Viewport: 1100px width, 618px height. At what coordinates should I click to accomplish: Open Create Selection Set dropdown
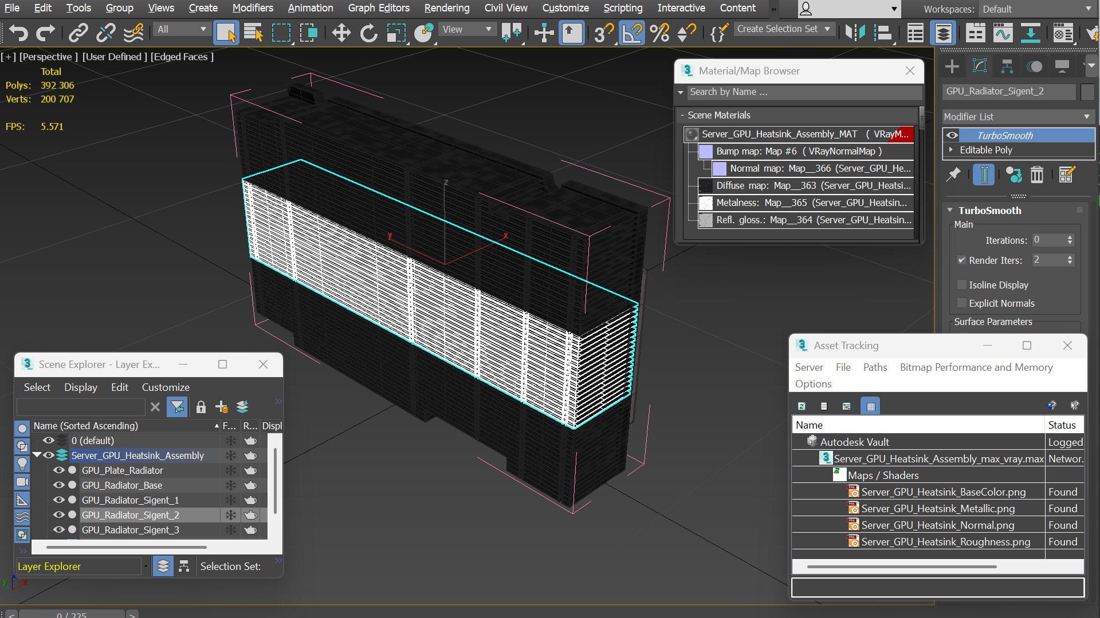tap(783, 29)
